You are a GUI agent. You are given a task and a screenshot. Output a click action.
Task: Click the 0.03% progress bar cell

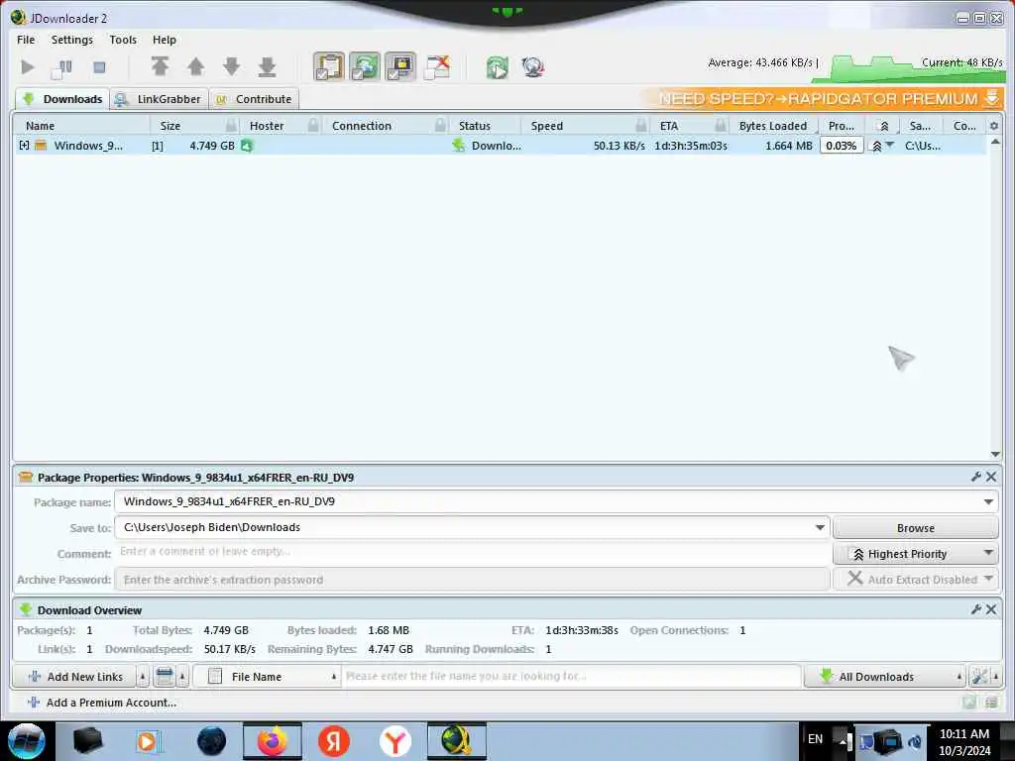coord(841,146)
